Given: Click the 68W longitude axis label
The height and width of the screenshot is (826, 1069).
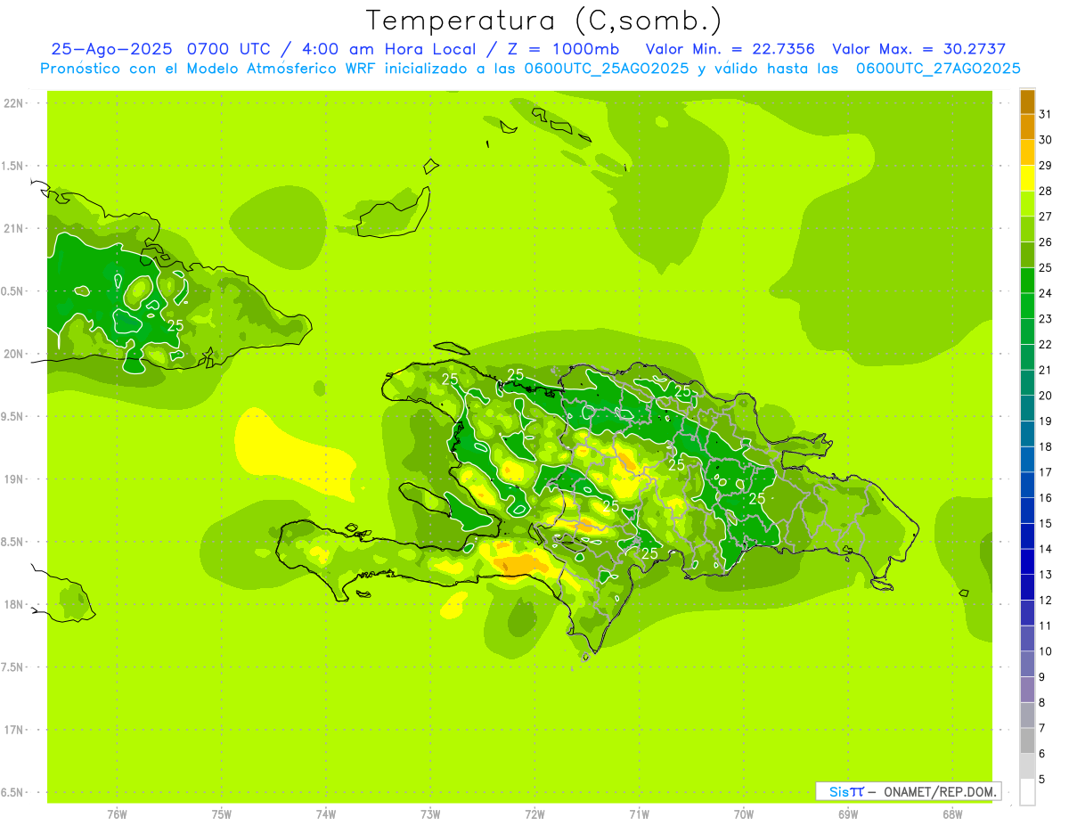Looking at the screenshot, I should (x=952, y=814).
